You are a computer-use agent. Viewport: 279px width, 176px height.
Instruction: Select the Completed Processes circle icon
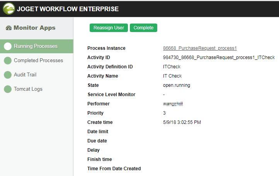[8, 61]
